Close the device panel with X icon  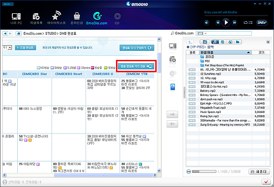point(268,42)
